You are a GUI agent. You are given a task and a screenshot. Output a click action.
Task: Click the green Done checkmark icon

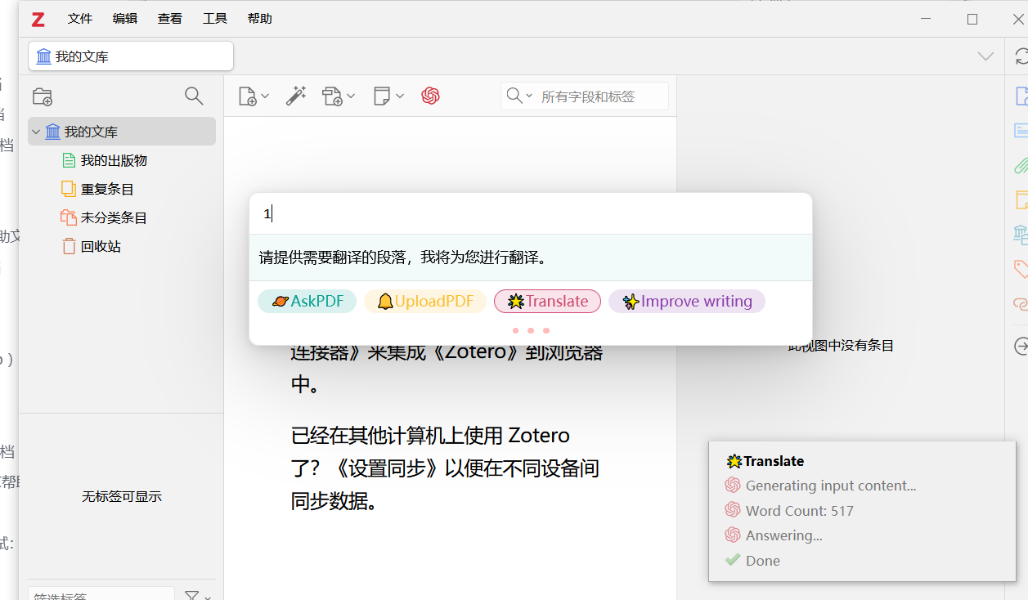(x=733, y=561)
